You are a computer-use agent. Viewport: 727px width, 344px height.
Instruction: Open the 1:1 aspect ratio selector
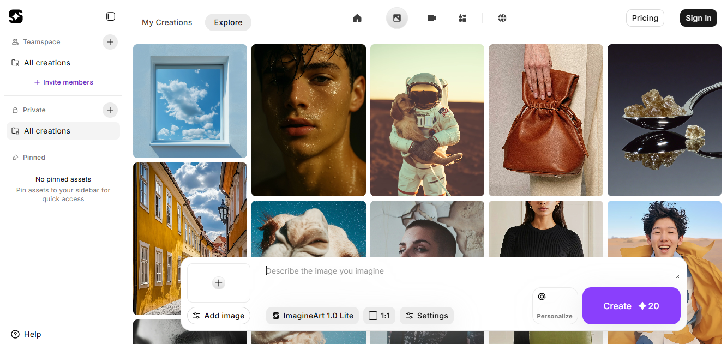click(380, 316)
